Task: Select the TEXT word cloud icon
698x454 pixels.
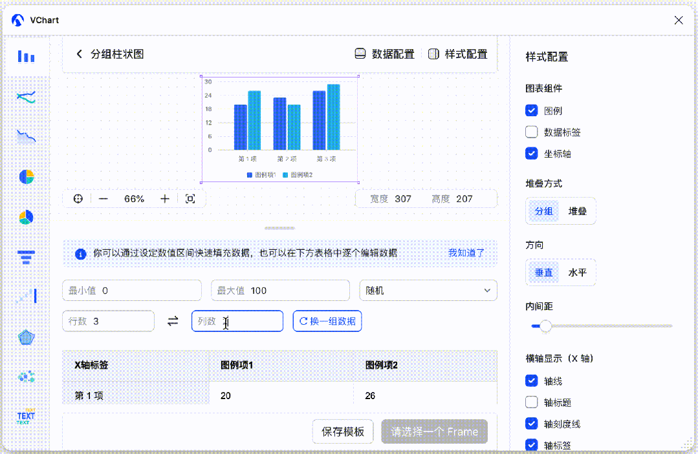Action: click(x=27, y=417)
